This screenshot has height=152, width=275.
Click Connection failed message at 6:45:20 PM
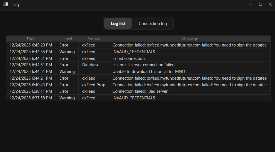[190, 45]
